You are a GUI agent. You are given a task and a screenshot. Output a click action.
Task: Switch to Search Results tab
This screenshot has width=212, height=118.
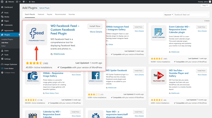[30, 14]
